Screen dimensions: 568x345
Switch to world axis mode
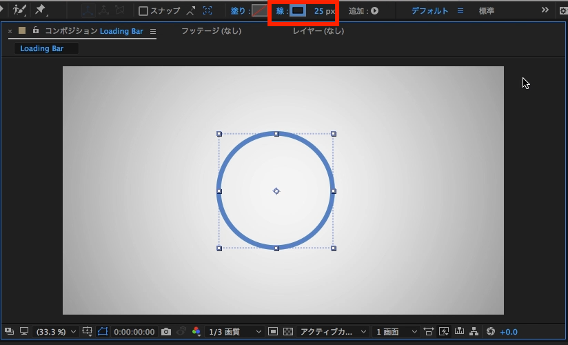point(104,10)
